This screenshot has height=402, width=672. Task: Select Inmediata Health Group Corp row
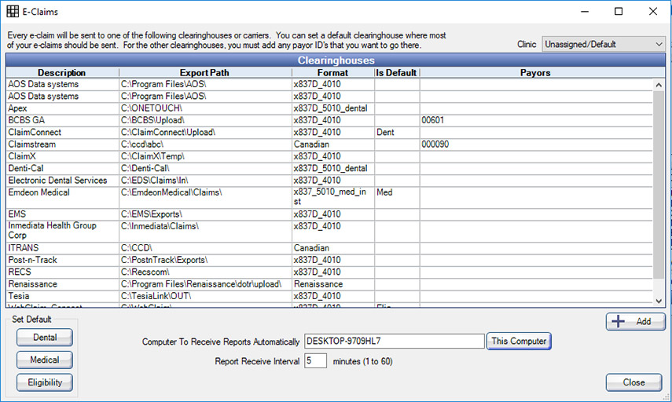coord(329,231)
